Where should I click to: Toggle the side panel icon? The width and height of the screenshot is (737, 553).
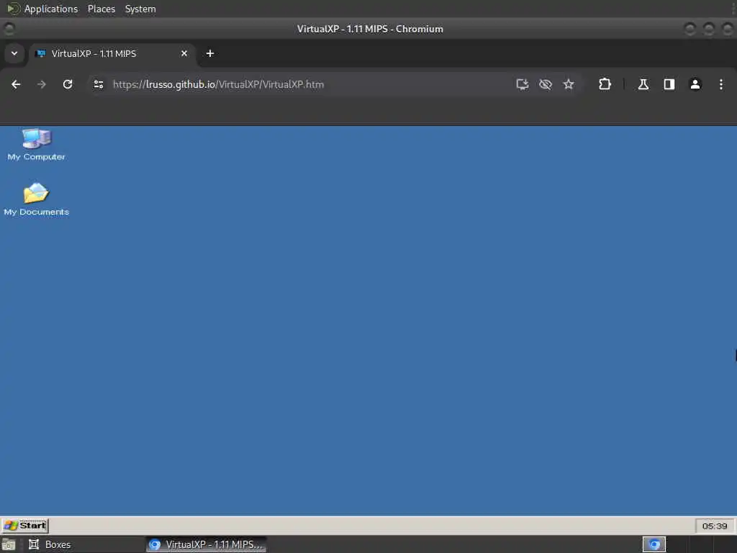pos(669,84)
